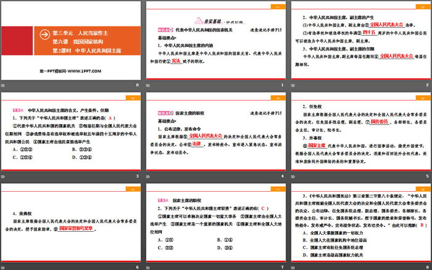Click the transition star icon under slide 1

[x=151, y=84]
